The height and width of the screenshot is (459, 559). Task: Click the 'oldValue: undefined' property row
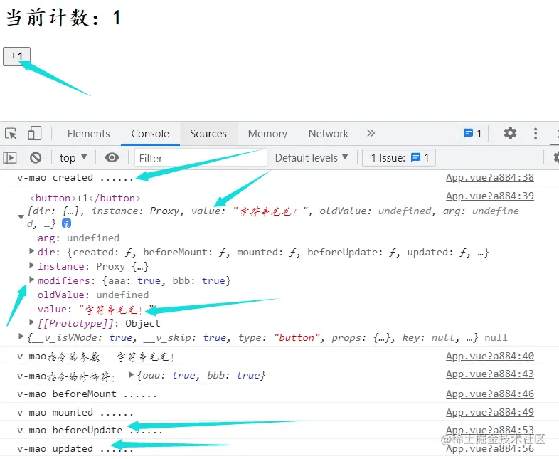[x=93, y=295]
